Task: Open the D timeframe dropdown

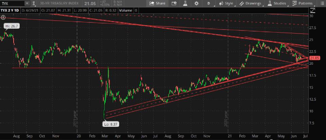Action: (x=209, y=3)
